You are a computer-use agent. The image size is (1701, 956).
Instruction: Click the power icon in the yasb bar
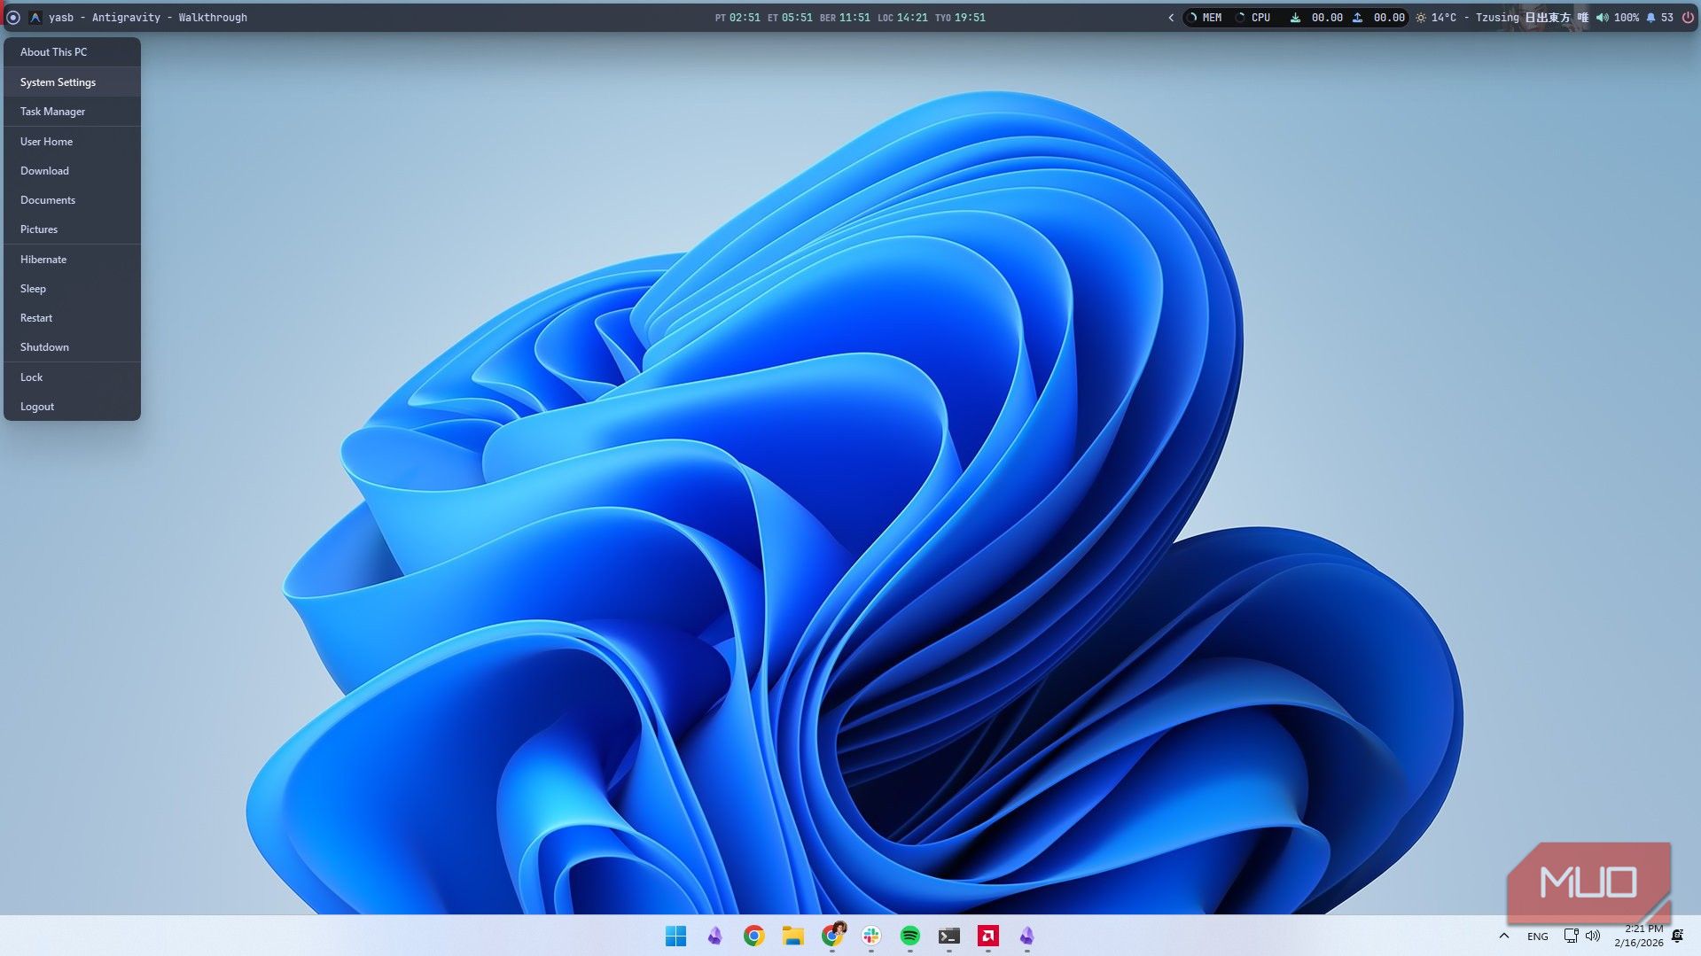click(x=1688, y=18)
